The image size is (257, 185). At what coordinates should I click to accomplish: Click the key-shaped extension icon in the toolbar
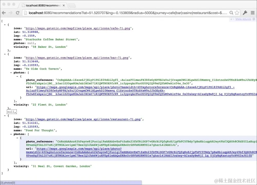click(x=245, y=13)
